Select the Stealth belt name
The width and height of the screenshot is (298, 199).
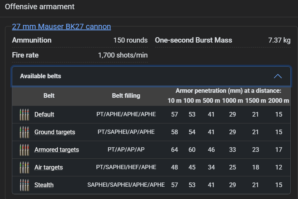coord(44,185)
